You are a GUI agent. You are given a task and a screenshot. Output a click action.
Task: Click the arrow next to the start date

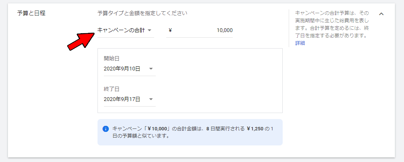coord(151,69)
